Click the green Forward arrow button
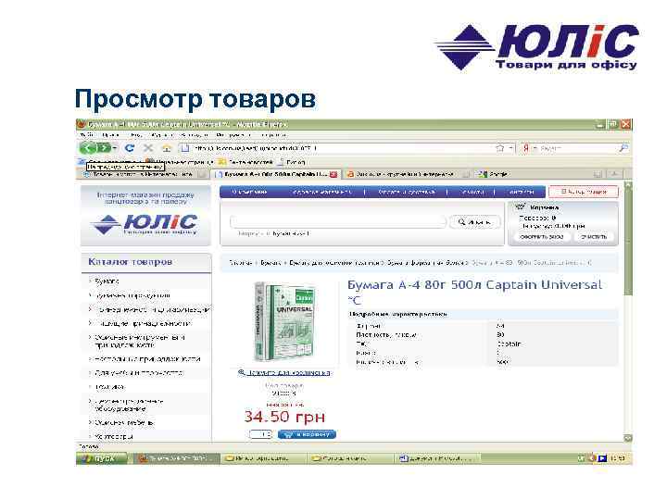This screenshot has height=500, width=667. point(104,148)
